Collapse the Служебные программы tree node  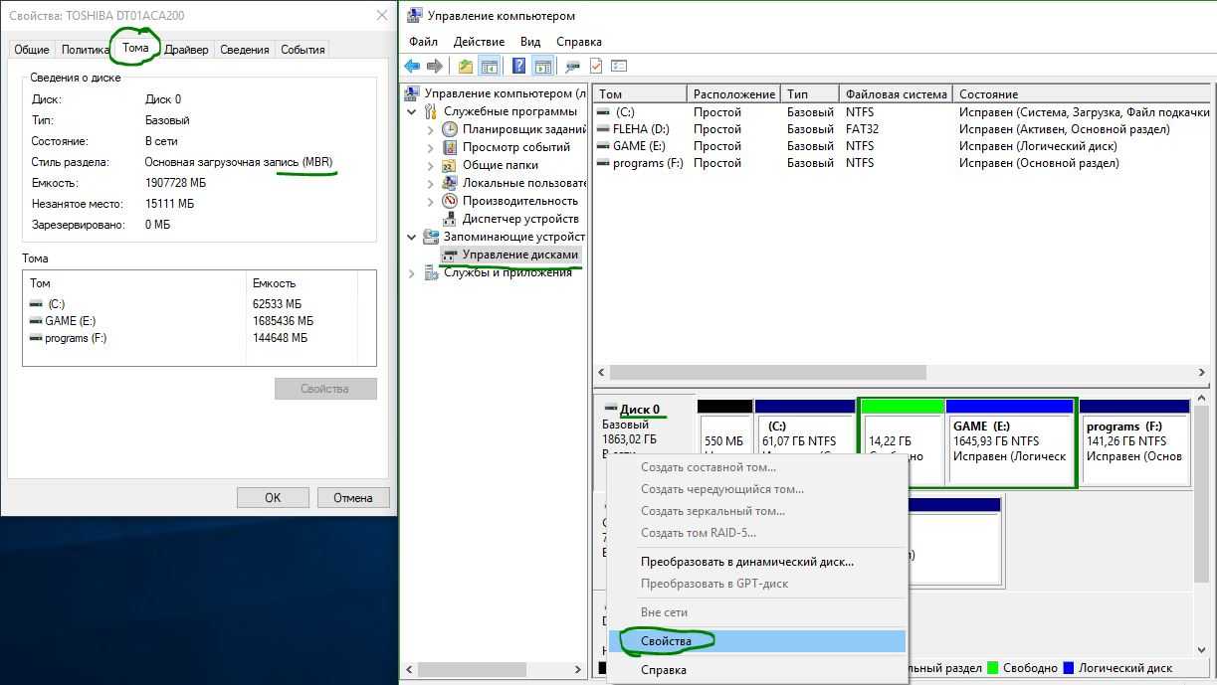tap(412, 112)
